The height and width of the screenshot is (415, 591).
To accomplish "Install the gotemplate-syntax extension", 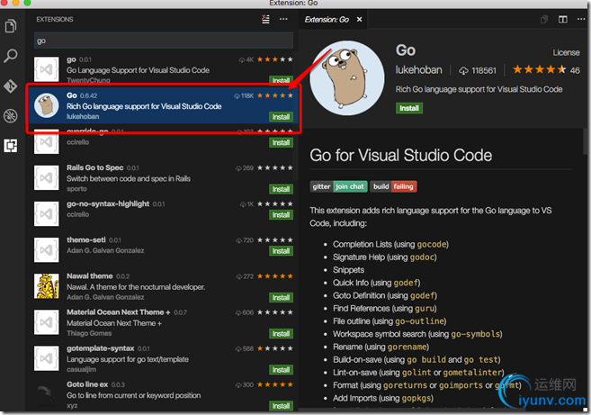I will (282, 370).
